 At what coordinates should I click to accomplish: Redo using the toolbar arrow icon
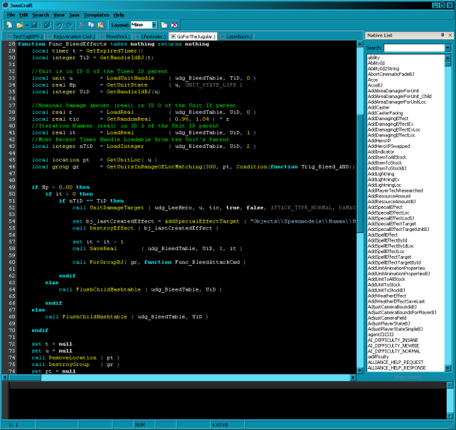[x=69, y=26]
